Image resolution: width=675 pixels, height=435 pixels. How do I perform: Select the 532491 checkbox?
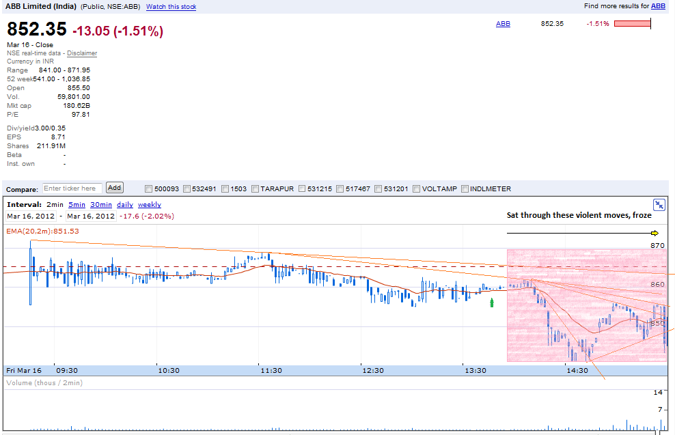pyautogui.click(x=187, y=189)
